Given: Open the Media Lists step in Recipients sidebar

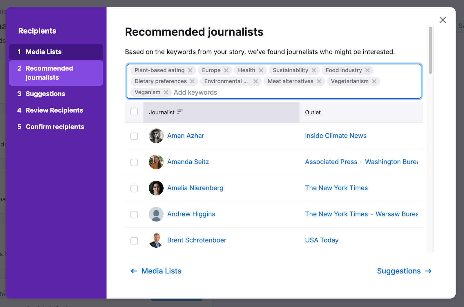Looking at the screenshot, I should [x=43, y=52].
